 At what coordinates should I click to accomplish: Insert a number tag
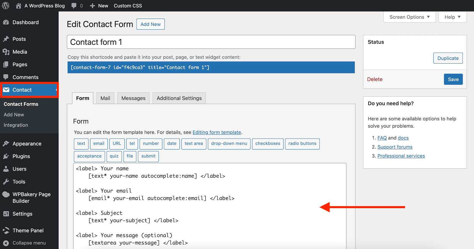pos(151,144)
